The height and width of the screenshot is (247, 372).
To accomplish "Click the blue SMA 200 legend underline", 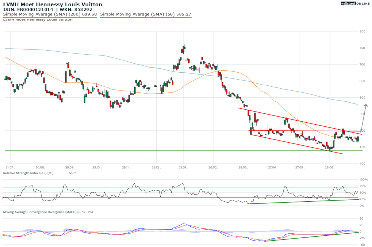I will pos(50,18).
